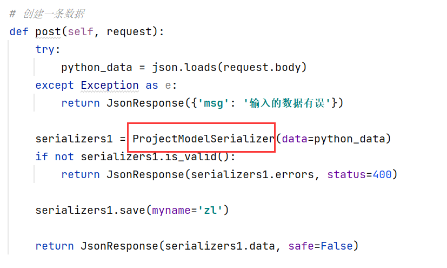The image size is (447, 268).
Task: Click json.loads function call
Action: 184,67
